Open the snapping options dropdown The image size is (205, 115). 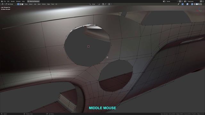pyautogui.click(x=106, y=4)
